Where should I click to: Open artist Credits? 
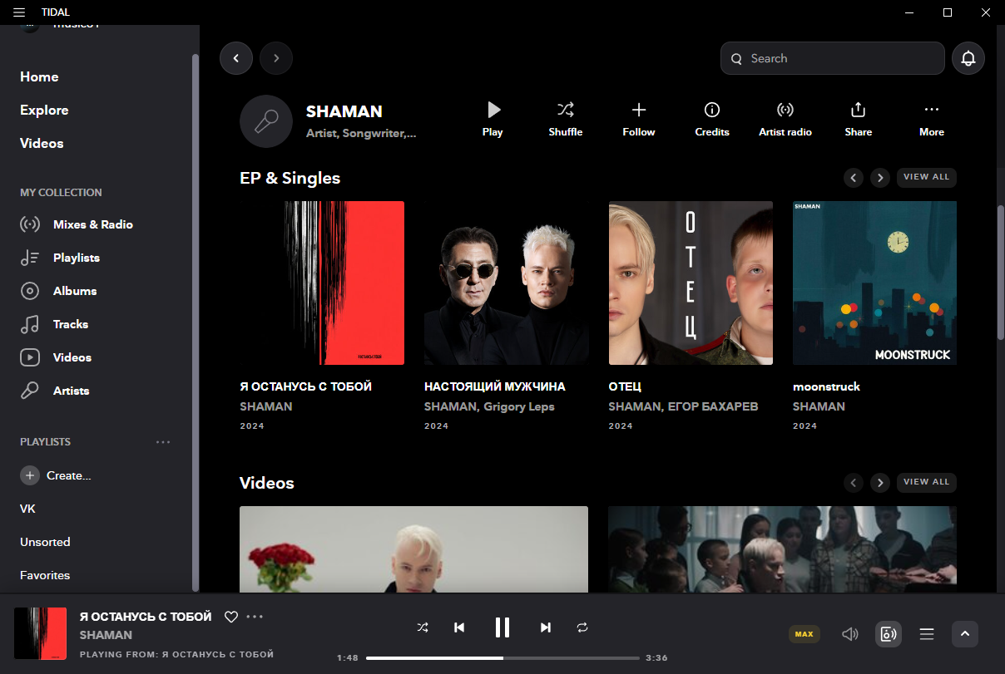[712, 119]
